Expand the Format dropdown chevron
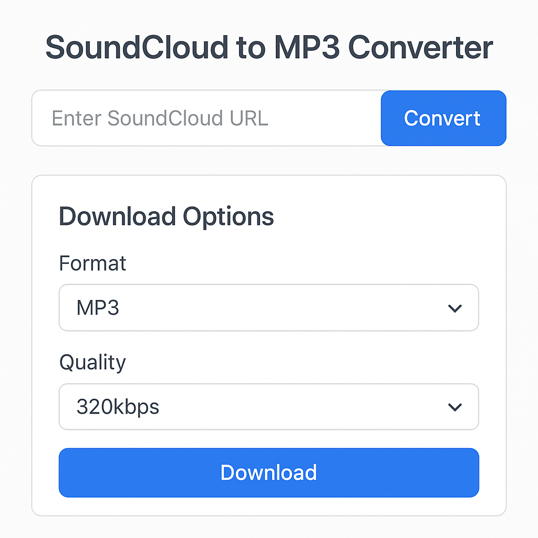This screenshot has height=538, width=538. coord(455,308)
